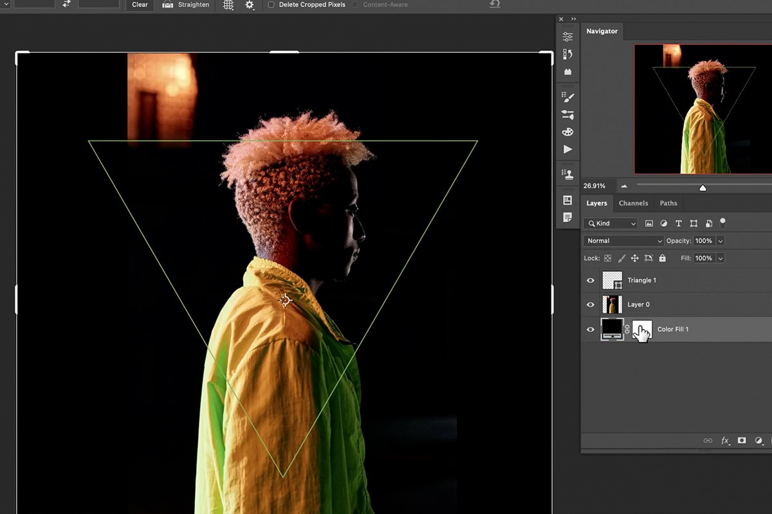The height and width of the screenshot is (514, 772).
Task: Select the Triangle 1 layer name
Action: coord(642,280)
